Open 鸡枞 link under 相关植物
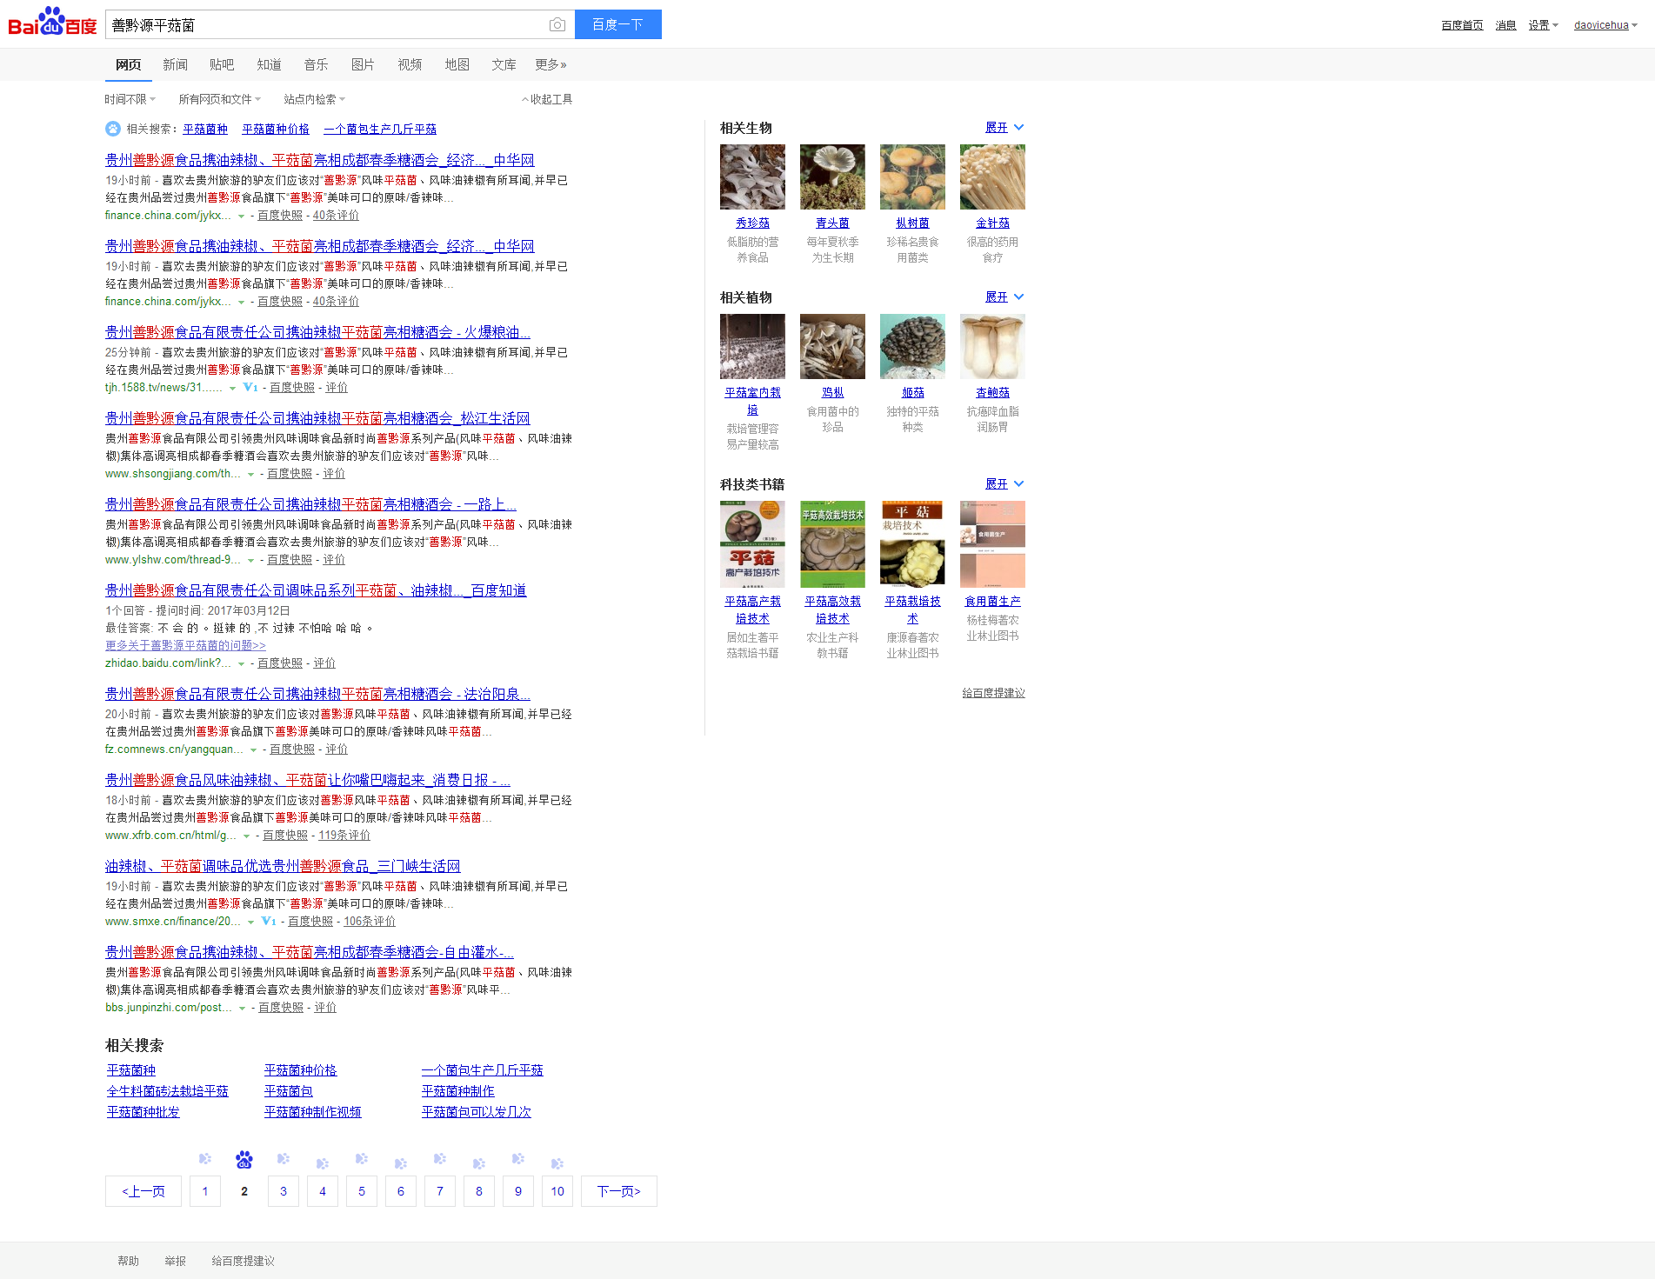1655x1279 pixels. click(x=832, y=393)
